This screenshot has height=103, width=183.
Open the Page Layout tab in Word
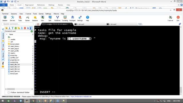click(x=29, y=5)
